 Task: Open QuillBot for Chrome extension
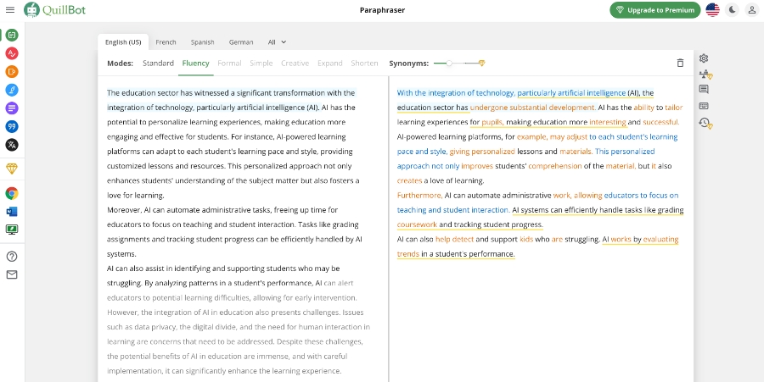12,193
